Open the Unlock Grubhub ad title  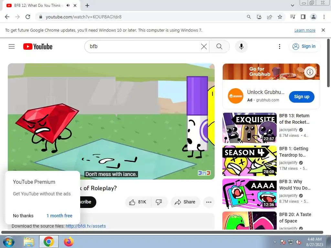click(x=266, y=92)
